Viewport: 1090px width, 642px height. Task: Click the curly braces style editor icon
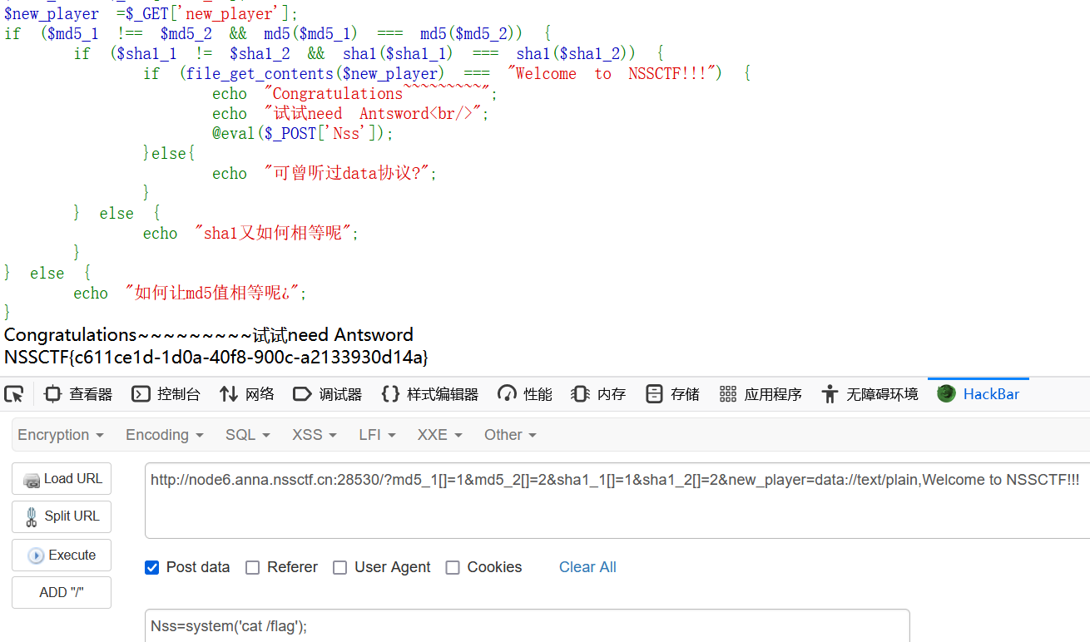click(390, 394)
